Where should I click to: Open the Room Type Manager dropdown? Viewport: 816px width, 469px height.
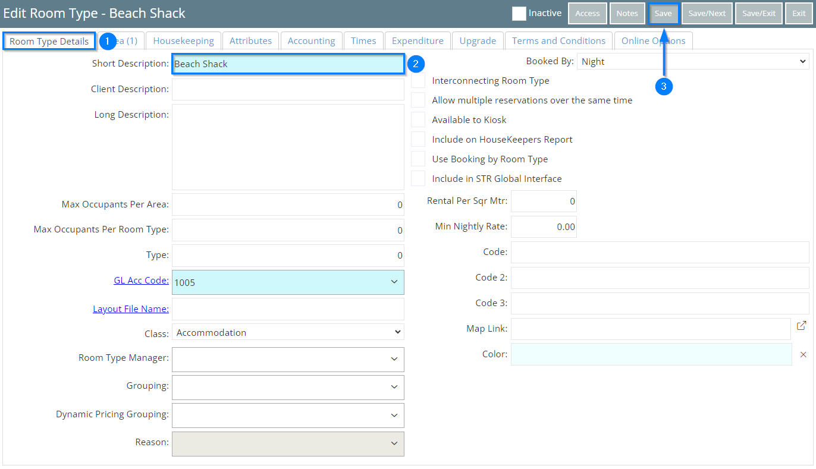(x=288, y=359)
